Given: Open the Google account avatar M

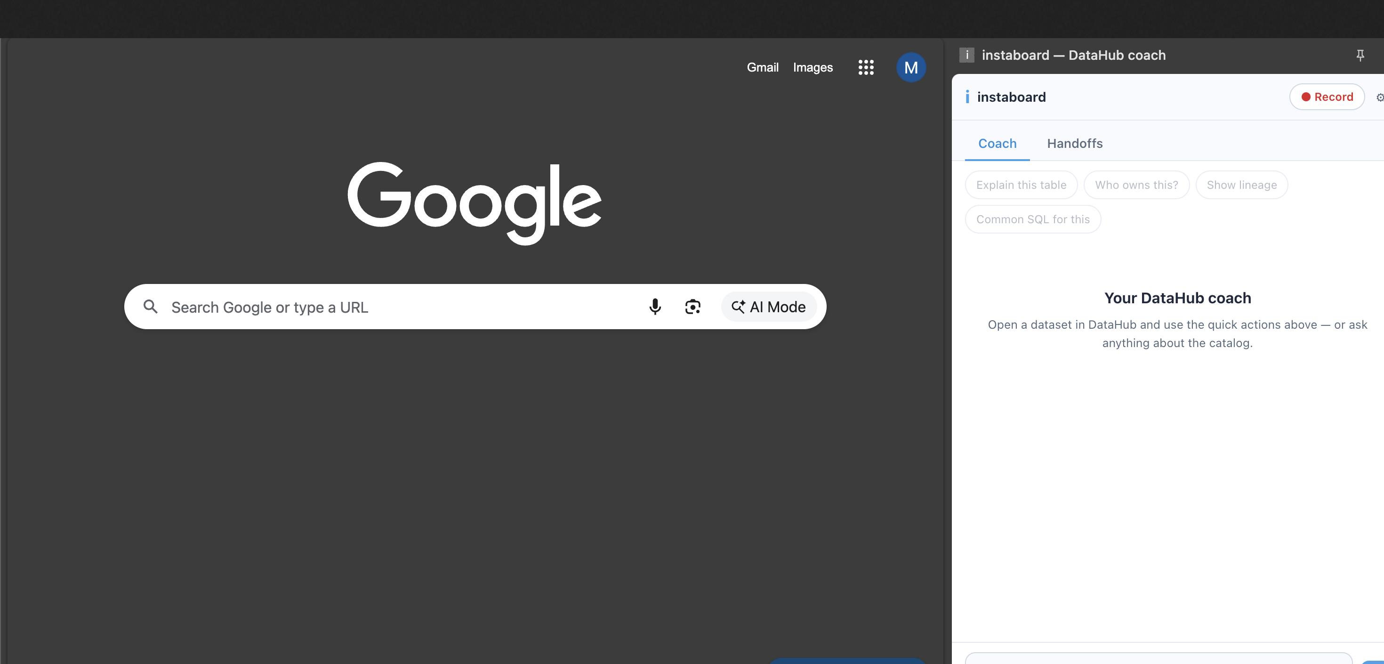Looking at the screenshot, I should (x=911, y=67).
